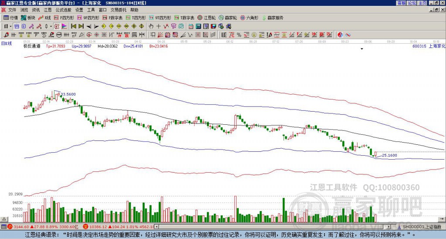446x239 pixels.
Task: Select the Gann fan lines tool
Action: tap(160, 35)
